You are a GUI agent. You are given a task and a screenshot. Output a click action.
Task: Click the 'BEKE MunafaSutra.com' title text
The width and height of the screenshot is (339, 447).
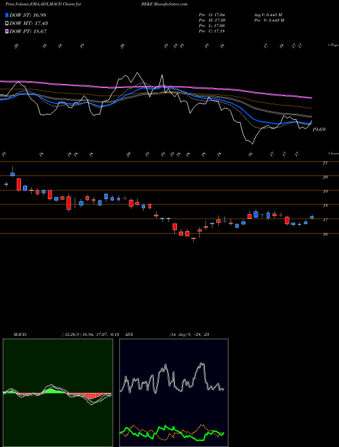click(x=165, y=4)
